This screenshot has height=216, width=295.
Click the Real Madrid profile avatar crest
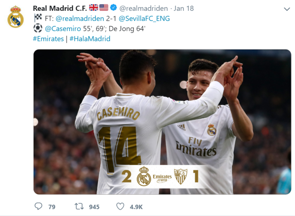pyautogui.click(x=16, y=17)
